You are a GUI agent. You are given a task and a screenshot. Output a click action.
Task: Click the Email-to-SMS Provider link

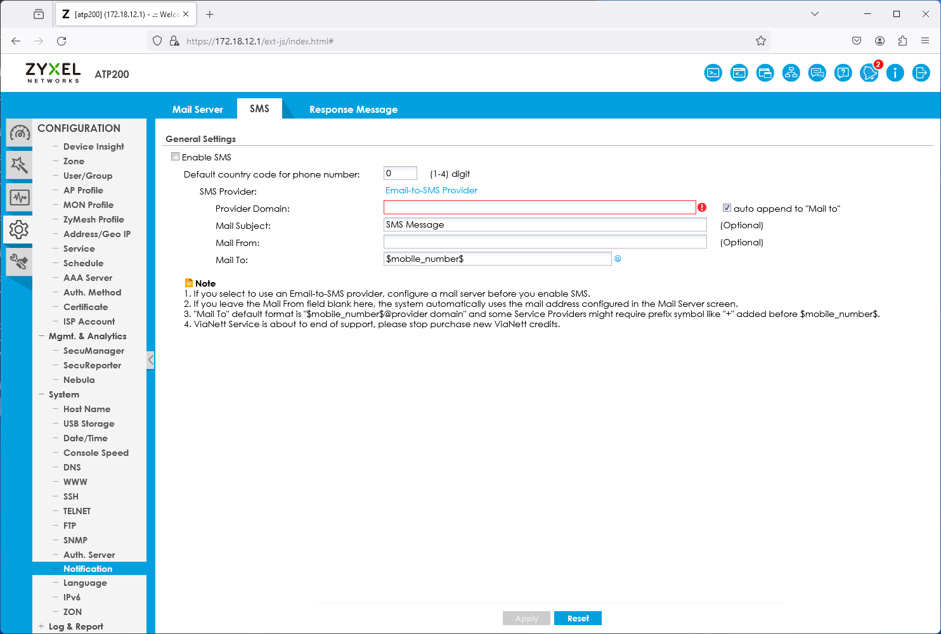431,190
